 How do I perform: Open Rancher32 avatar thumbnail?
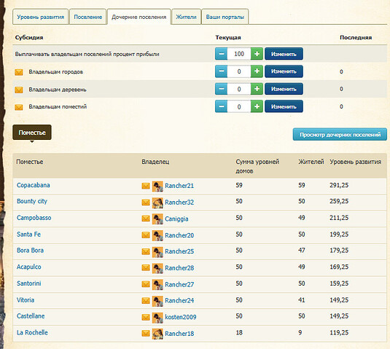click(157, 203)
